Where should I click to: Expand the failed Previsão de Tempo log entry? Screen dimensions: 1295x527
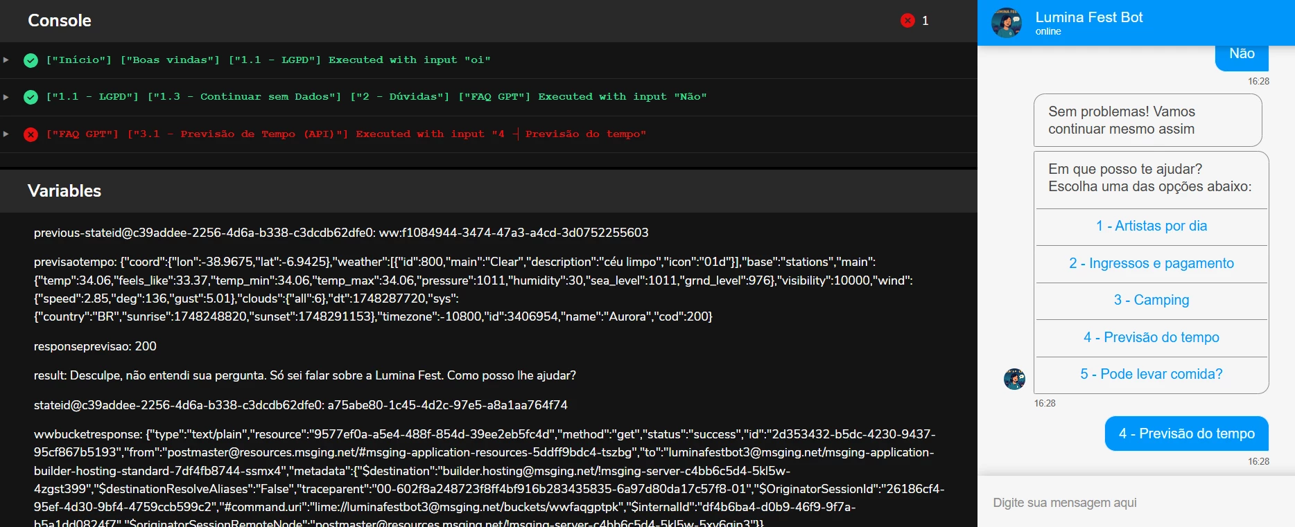(x=6, y=134)
